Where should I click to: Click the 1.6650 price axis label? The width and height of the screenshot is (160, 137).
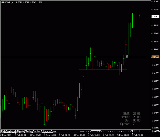pos(155,81)
